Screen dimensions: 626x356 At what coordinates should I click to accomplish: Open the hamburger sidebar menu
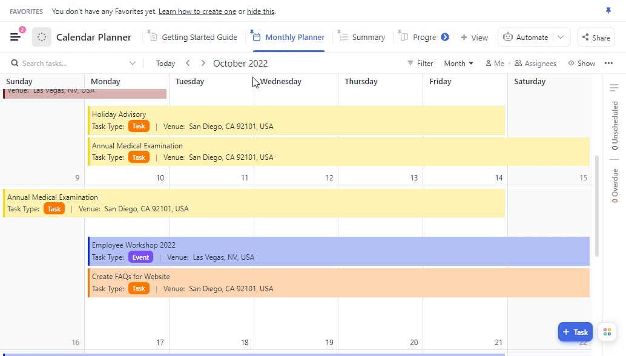click(x=16, y=37)
